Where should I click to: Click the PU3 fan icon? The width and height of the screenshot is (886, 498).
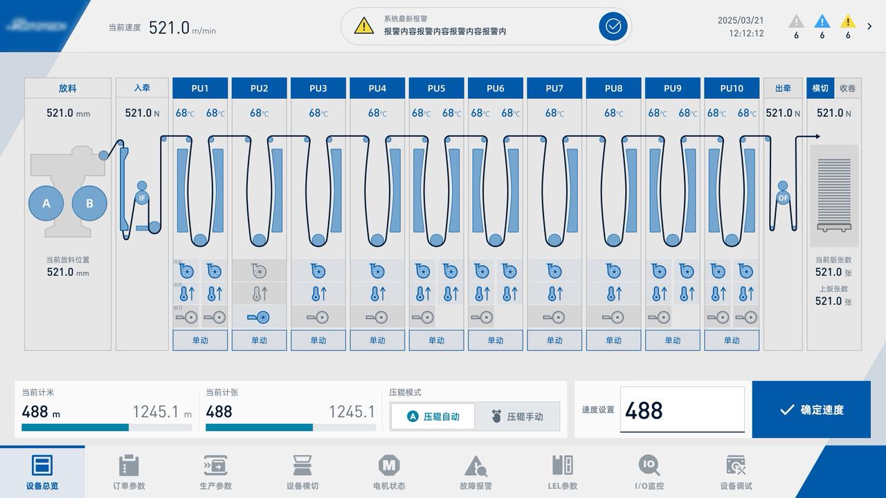[318, 271]
